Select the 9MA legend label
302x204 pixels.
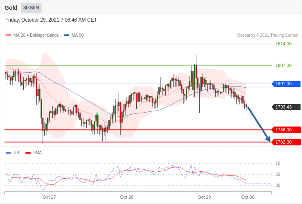click(x=38, y=153)
